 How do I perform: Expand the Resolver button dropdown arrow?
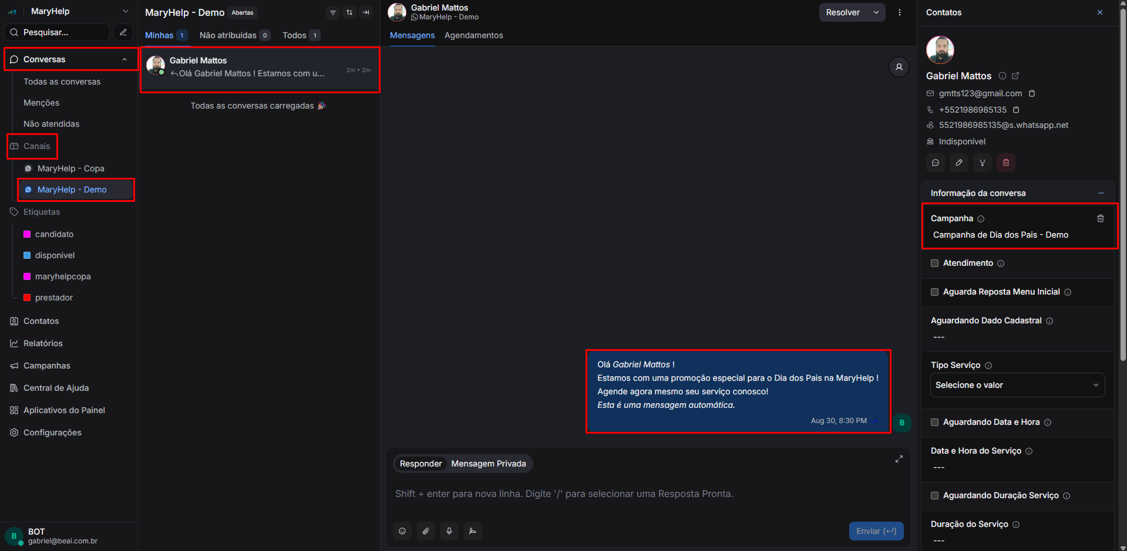point(876,12)
